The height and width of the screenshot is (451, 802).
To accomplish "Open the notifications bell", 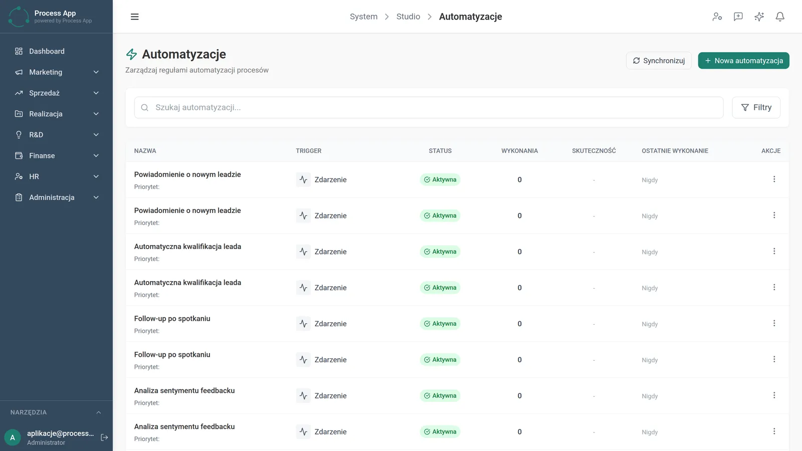I will pyautogui.click(x=780, y=17).
